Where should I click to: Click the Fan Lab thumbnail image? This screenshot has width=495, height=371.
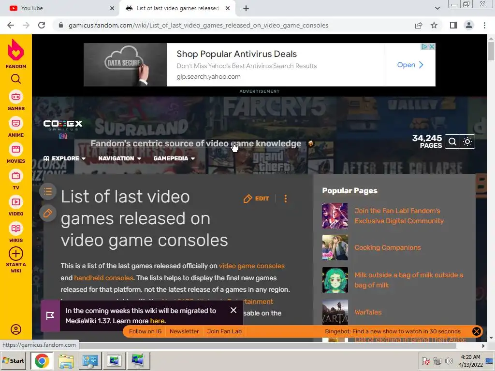click(335, 216)
